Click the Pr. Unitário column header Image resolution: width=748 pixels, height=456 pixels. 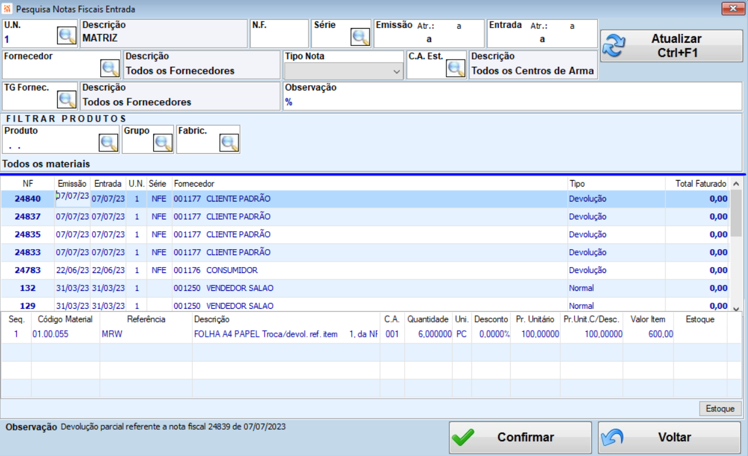point(535,319)
